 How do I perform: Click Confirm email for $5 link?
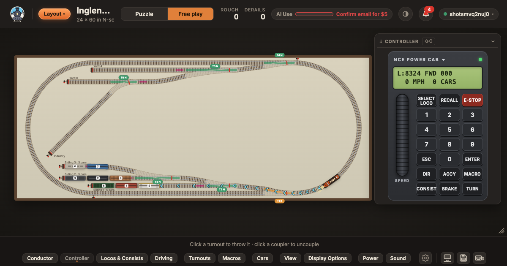point(362,14)
